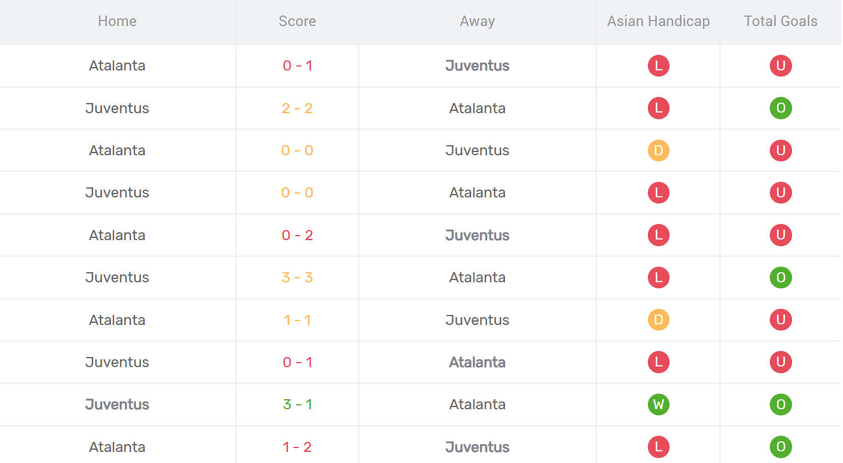Open the 2 - 2 score link
843x463 pixels.
pos(297,108)
